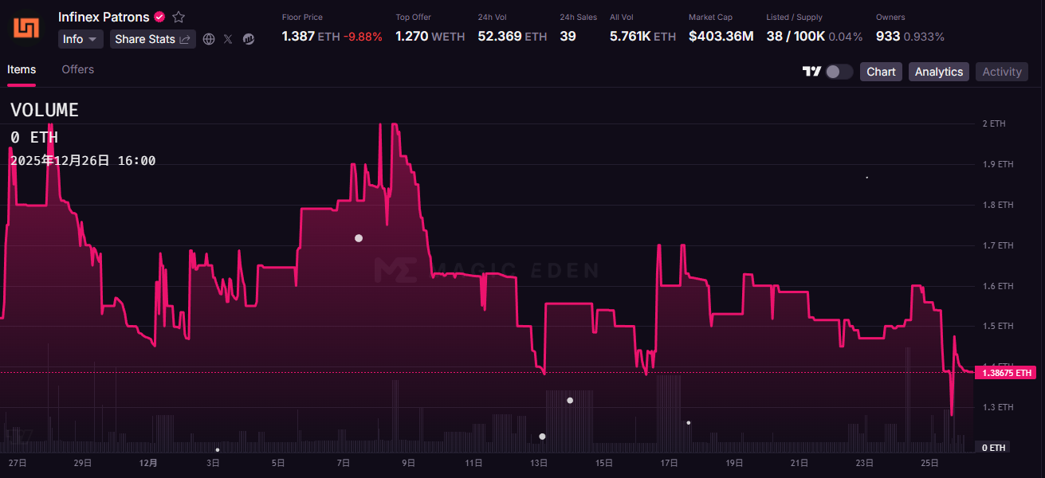Click the verified badge beside Infinex Patrons
The image size is (1045, 478).
coord(159,16)
